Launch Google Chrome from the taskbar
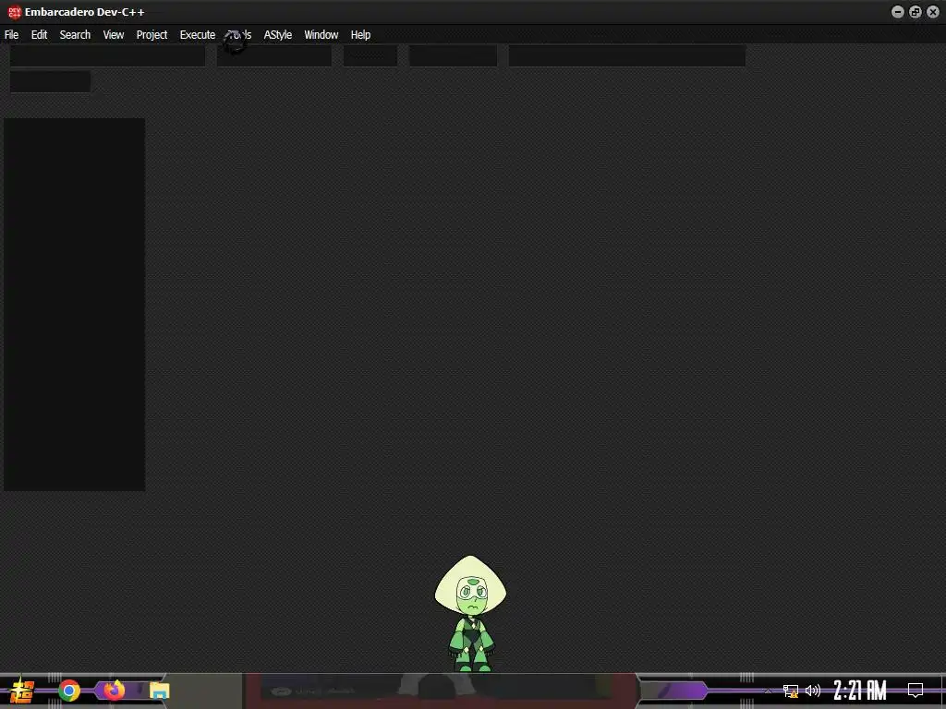The image size is (946, 709). [x=69, y=691]
